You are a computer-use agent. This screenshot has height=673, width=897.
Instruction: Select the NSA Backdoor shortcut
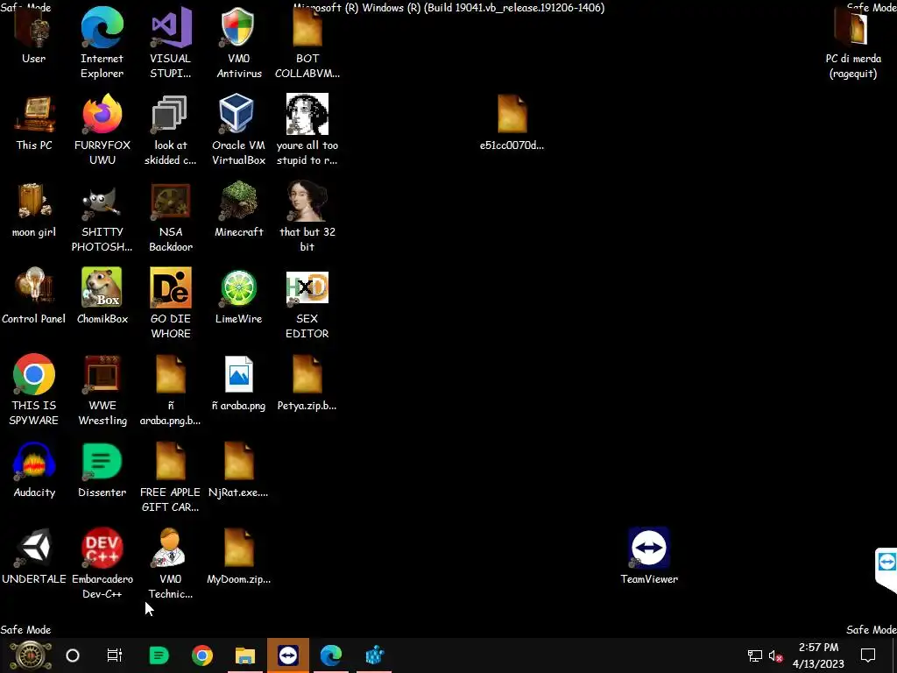click(170, 202)
